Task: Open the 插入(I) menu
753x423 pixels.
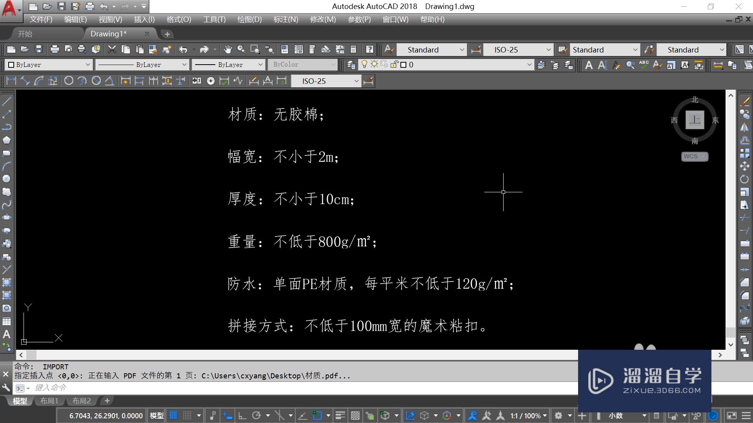Action: [144, 19]
